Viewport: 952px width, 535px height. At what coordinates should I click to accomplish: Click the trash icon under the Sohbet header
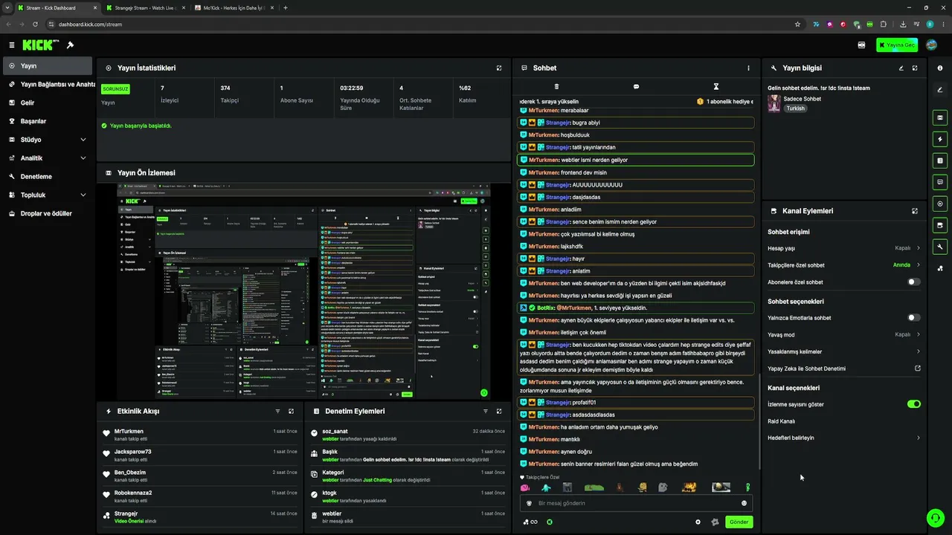point(556,87)
